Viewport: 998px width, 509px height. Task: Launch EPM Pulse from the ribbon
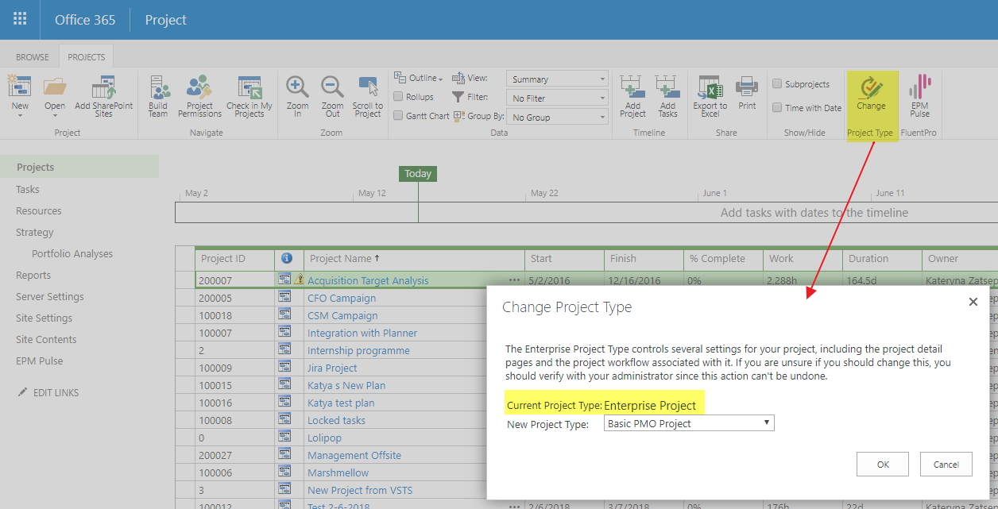coord(920,98)
